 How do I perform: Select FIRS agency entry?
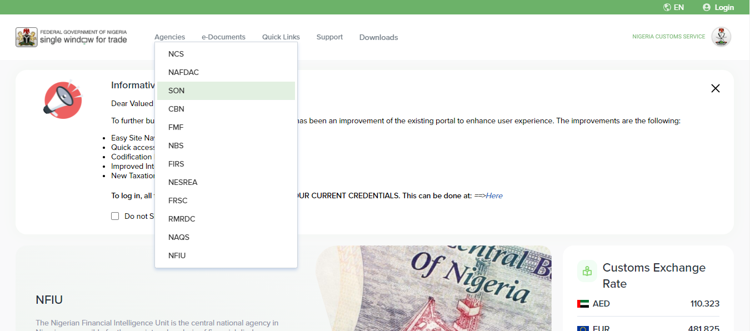point(226,164)
